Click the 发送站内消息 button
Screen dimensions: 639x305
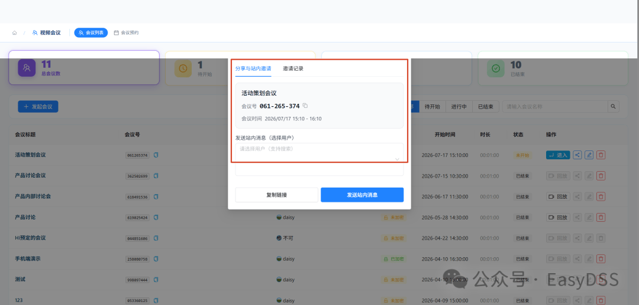point(362,195)
